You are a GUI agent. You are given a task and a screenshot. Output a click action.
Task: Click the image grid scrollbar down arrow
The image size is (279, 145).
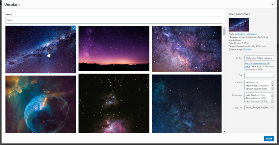point(224,132)
